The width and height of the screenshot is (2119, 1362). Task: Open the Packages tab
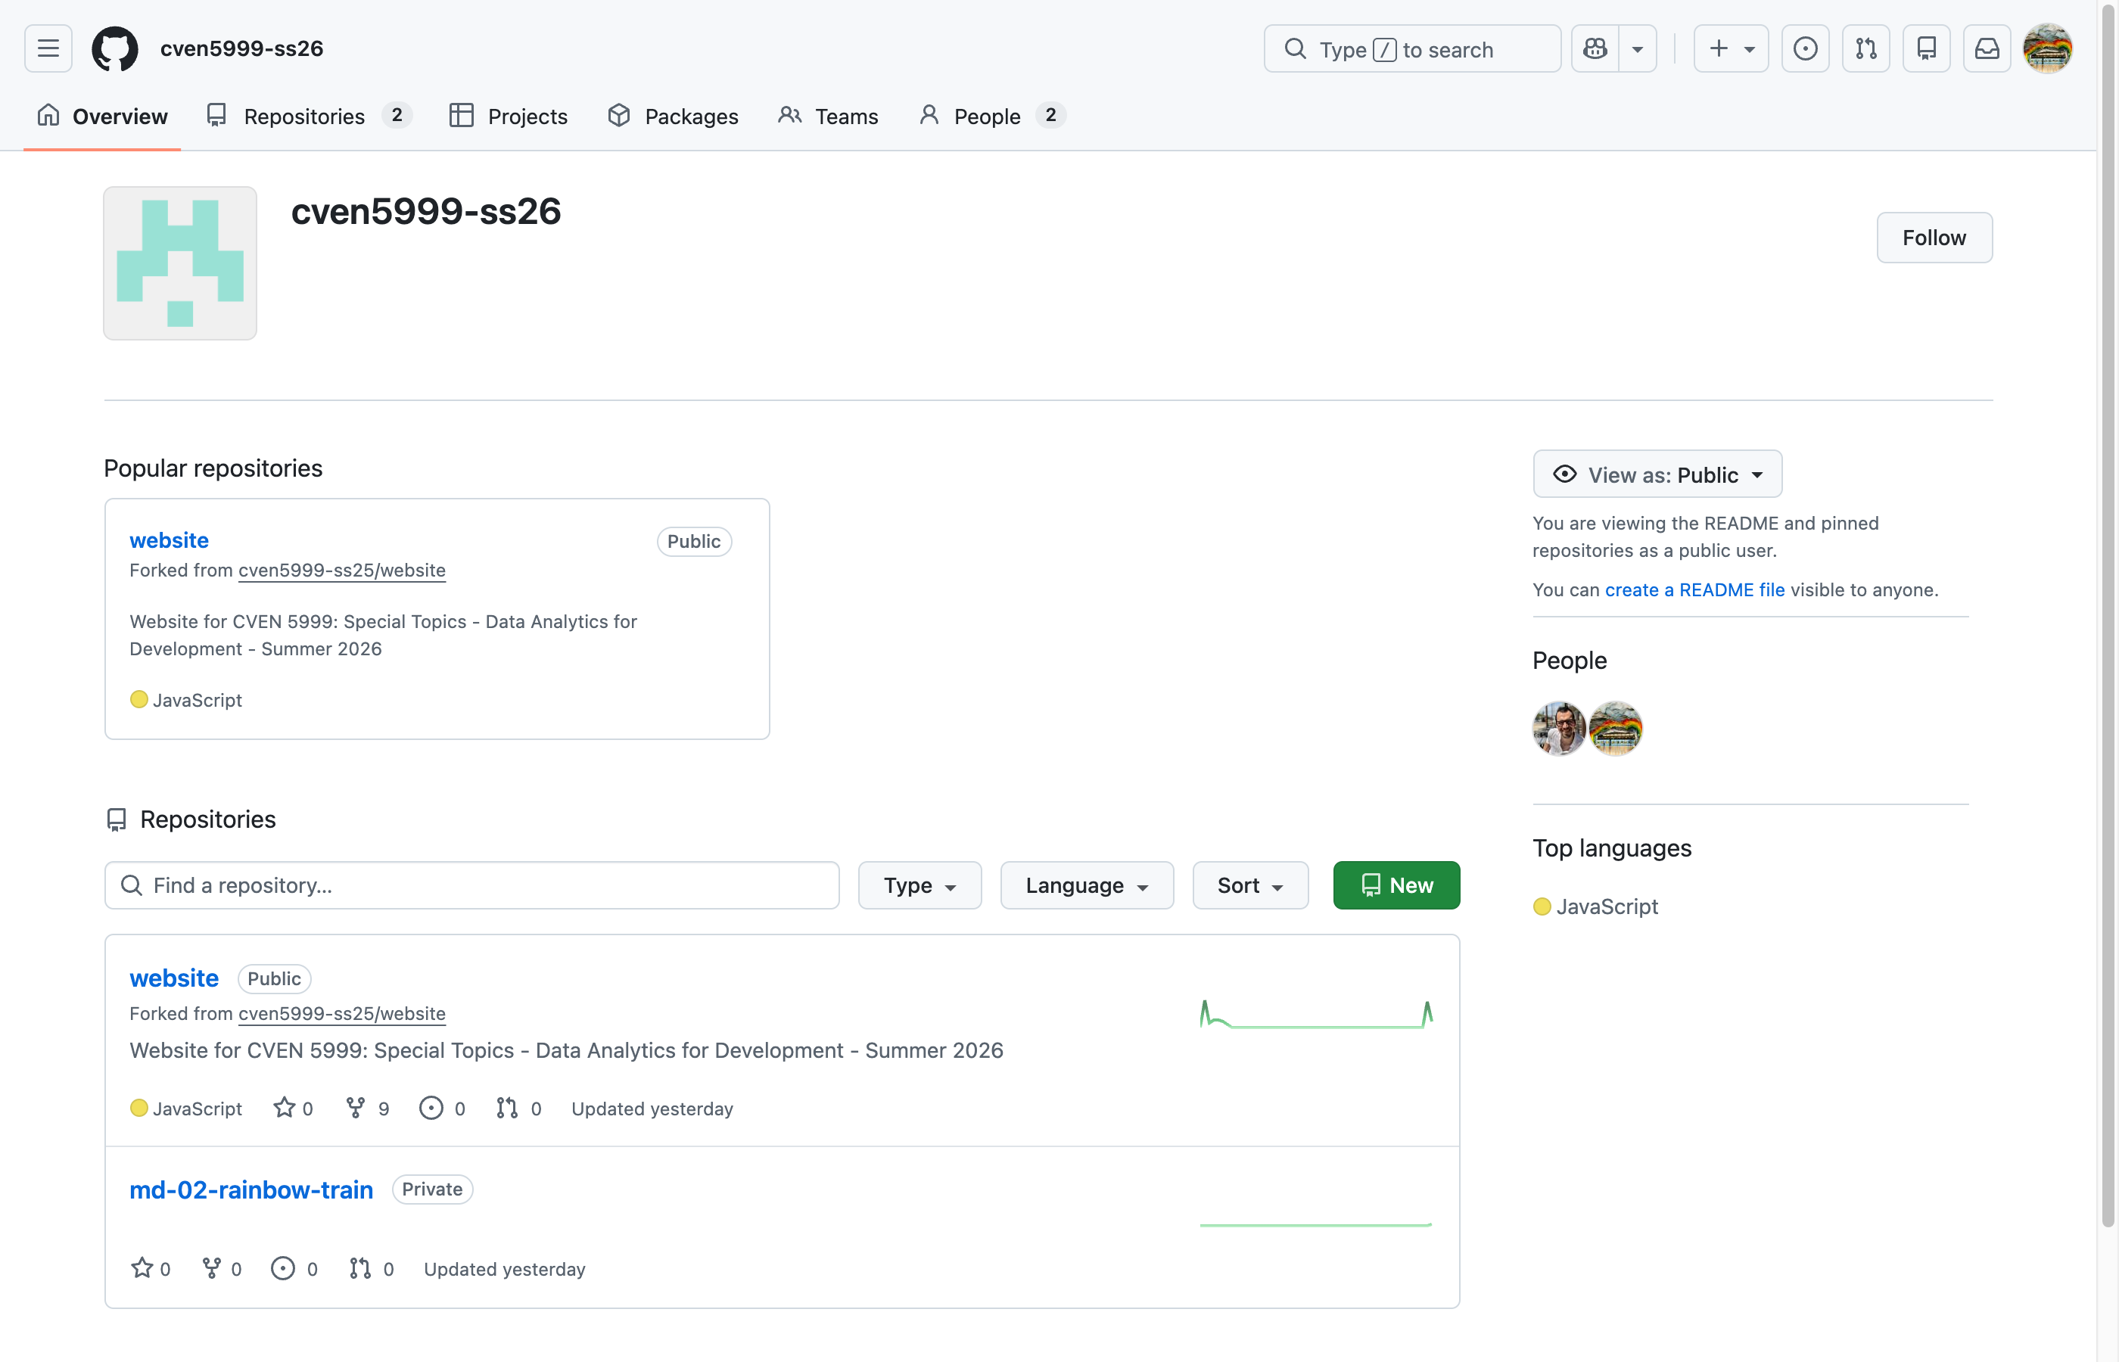coord(673,117)
